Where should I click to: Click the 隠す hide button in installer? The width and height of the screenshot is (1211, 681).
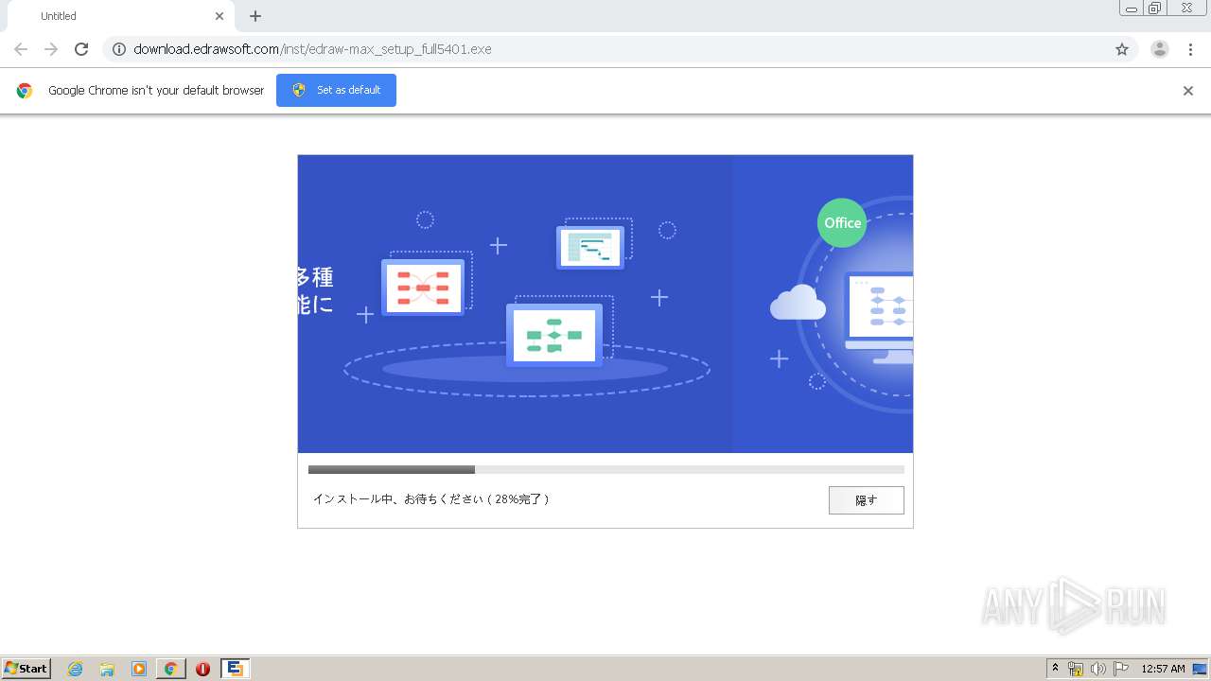[x=867, y=500]
